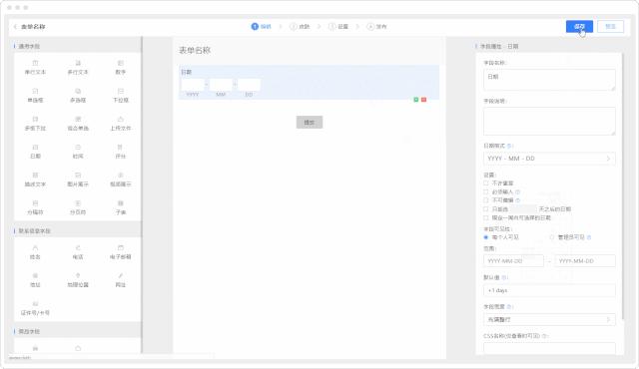Screen dimensions: 639x369
Task: Go to step 3 设置 tab
Action: [338, 27]
